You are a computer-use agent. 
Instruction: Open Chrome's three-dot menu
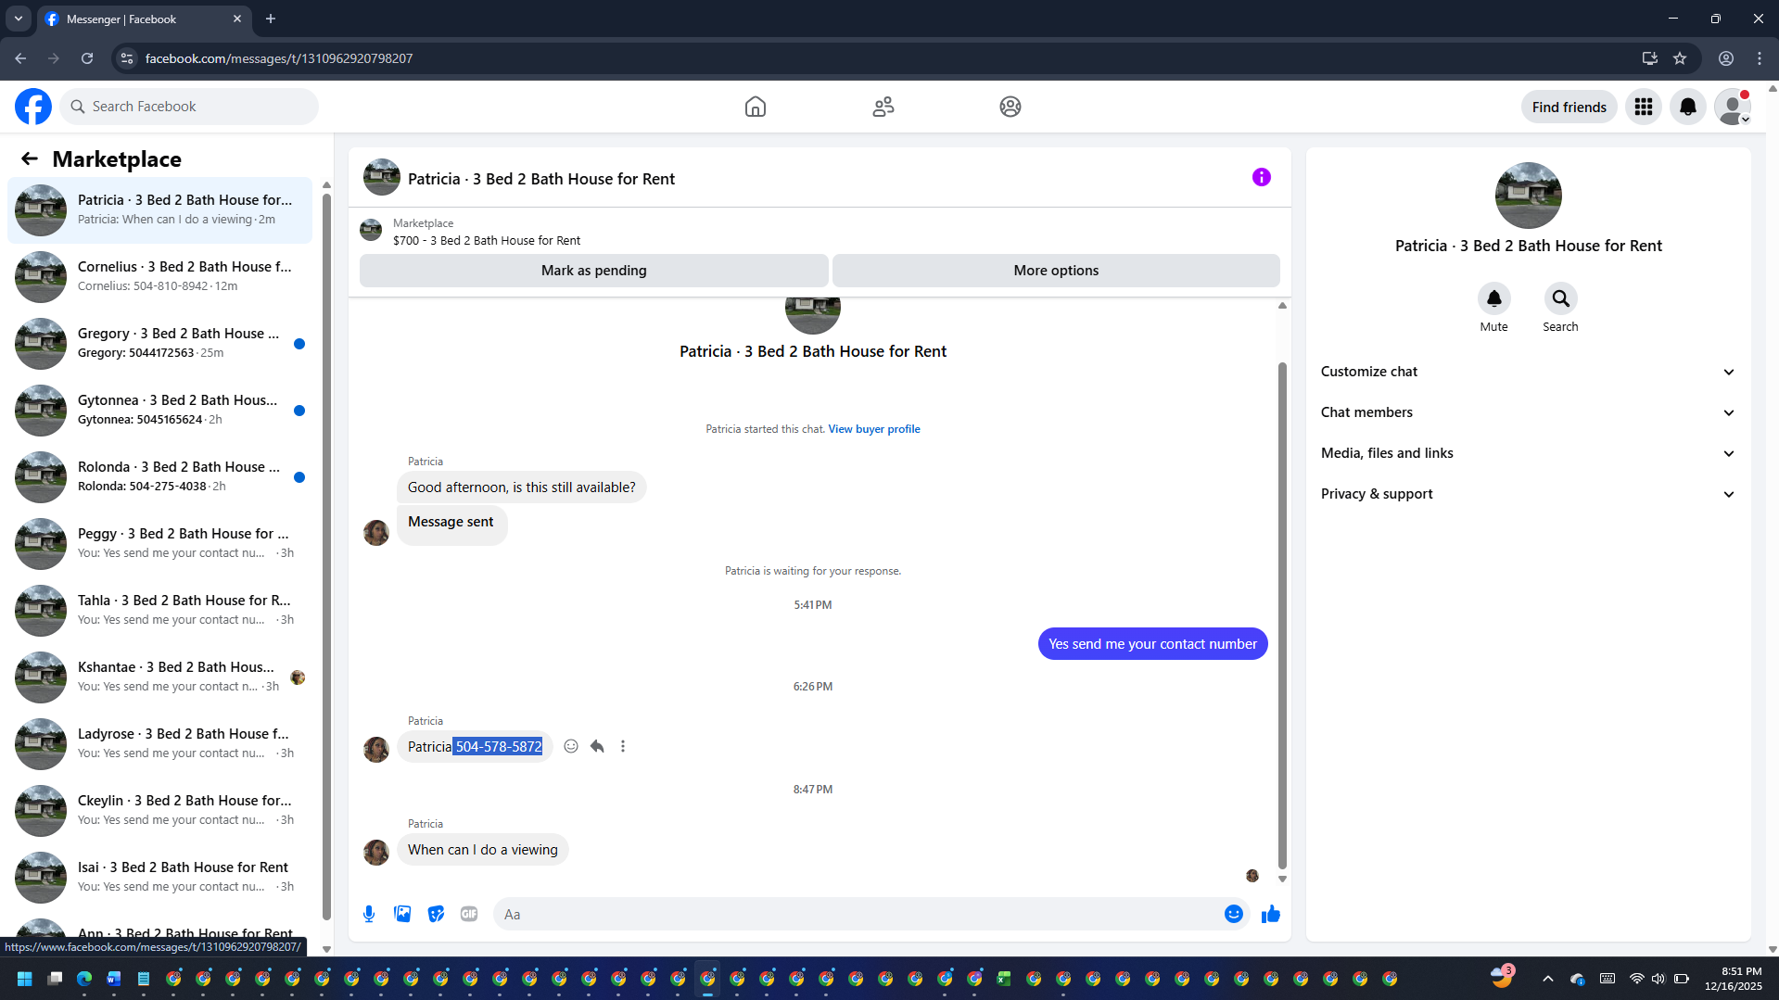click(x=1760, y=58)
